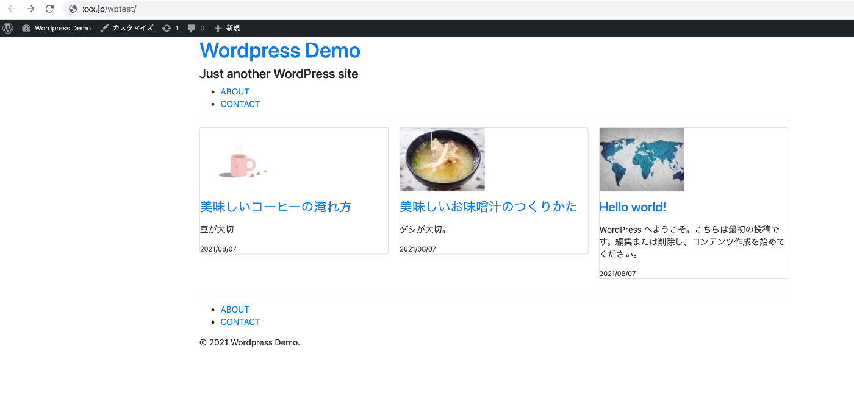Click the coffee mug post thumbnail

pos(243,160)
